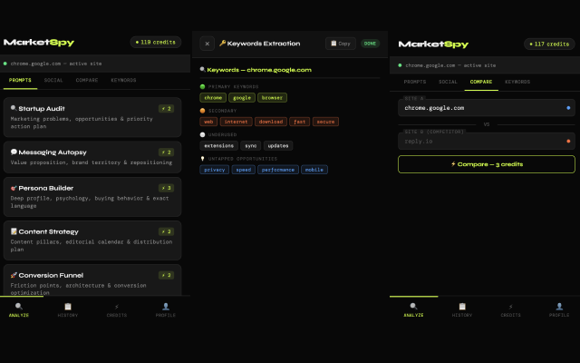Image resolution: width=580 pixels, height=363 pixels.
Task: Click the 'google' primary keyword chip
Action: (x=242, y=98)
